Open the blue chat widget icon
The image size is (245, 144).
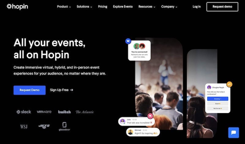[x=233, y=133]
